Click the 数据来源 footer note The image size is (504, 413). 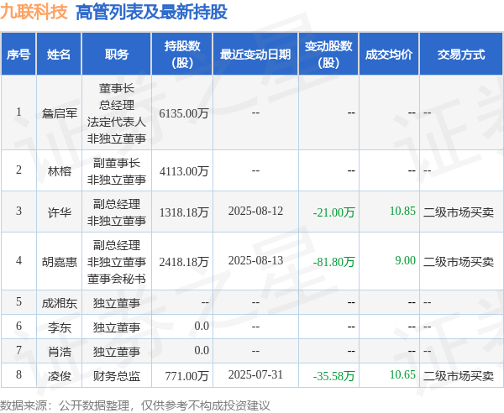tap(135, 405)
